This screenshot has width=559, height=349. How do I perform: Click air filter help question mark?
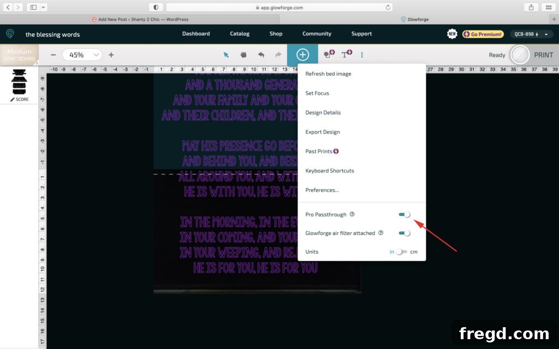coord(380,233)
